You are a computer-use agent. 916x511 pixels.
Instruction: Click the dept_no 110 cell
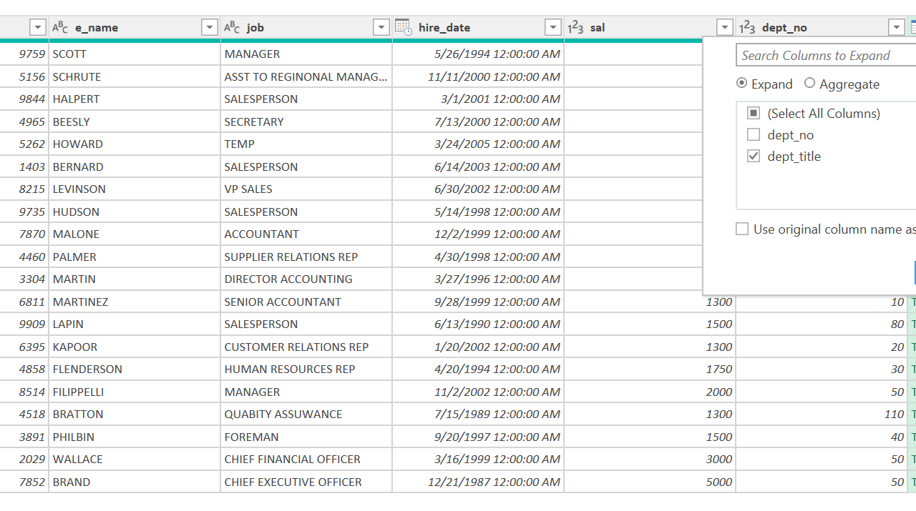822,415
